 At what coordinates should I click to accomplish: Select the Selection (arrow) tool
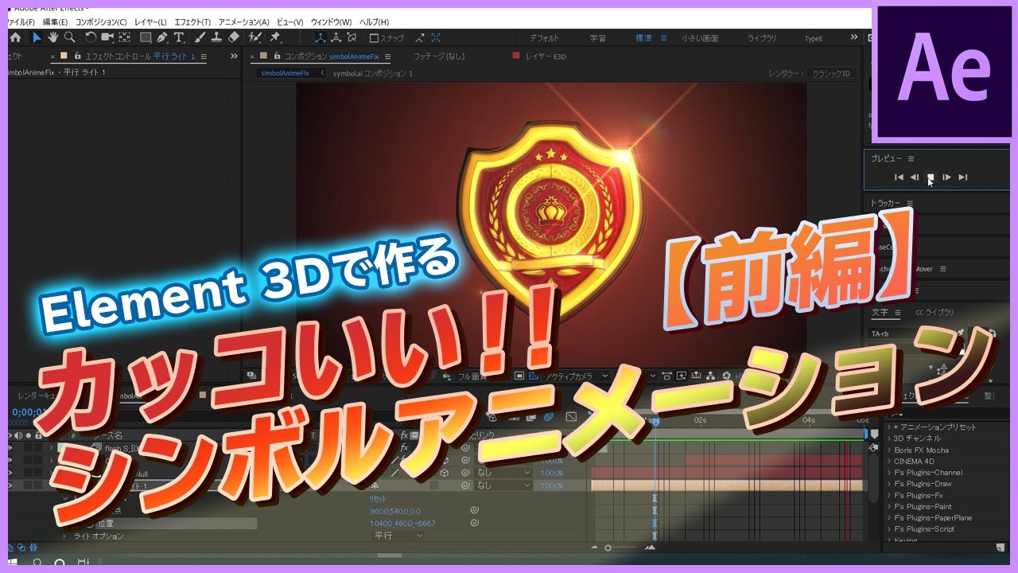(37, 37)
